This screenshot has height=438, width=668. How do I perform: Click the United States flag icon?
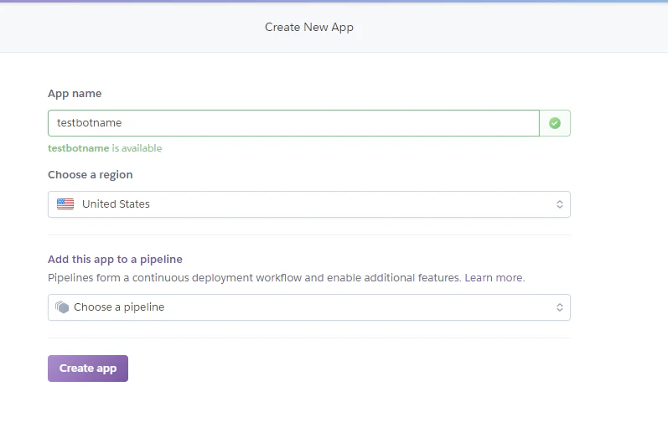[65, 204]
